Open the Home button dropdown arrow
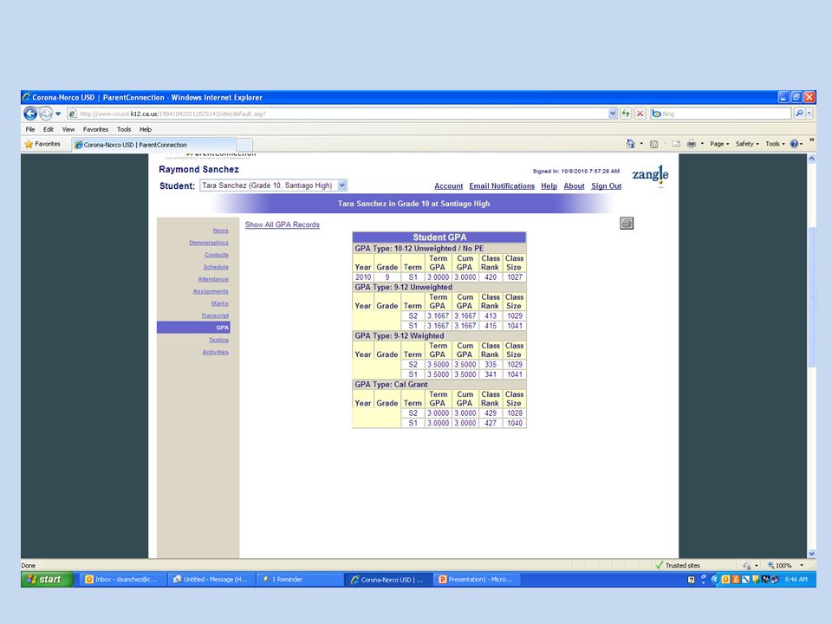Screen dimensions: 832x624 (641, 144)
